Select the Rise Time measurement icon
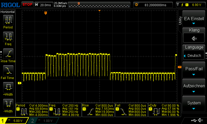The image size is (207, 124). [8, 54]
